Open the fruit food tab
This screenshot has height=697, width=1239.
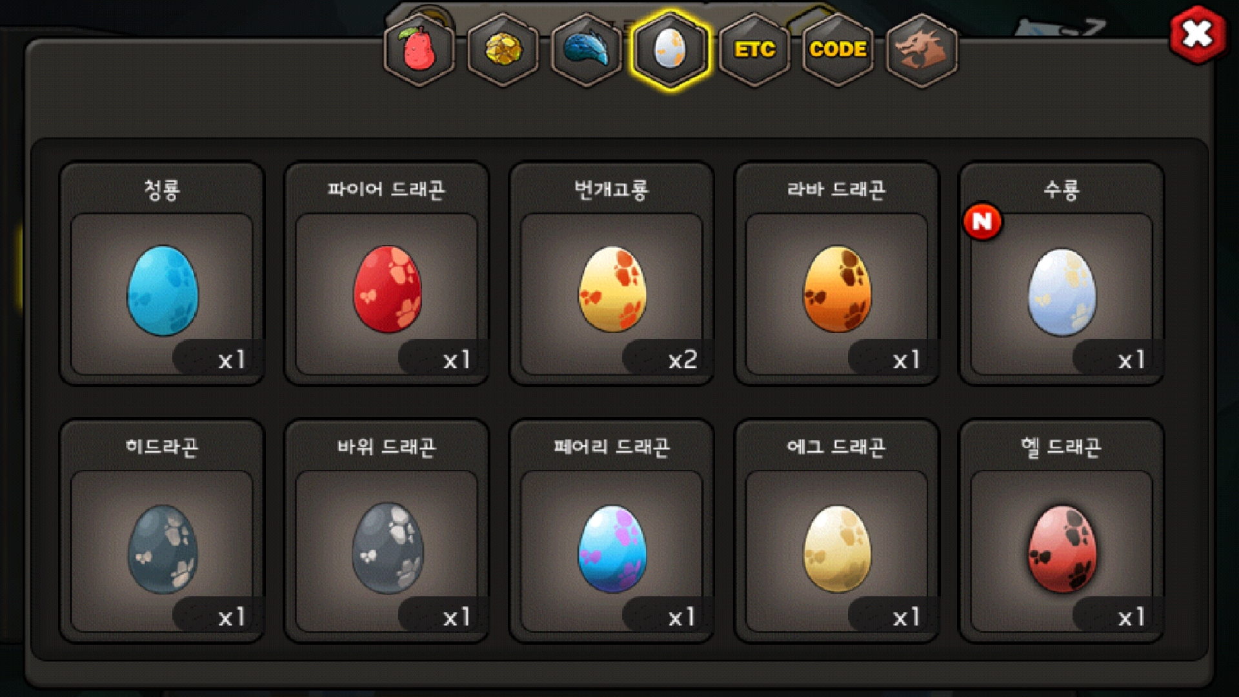[419, 50]
